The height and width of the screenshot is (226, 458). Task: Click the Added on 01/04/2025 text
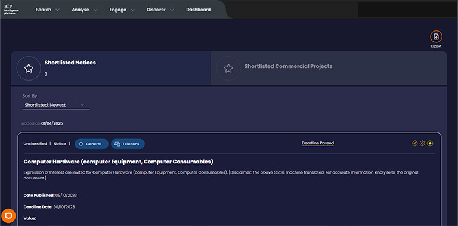pyautogui.click(x=42, y=123)
